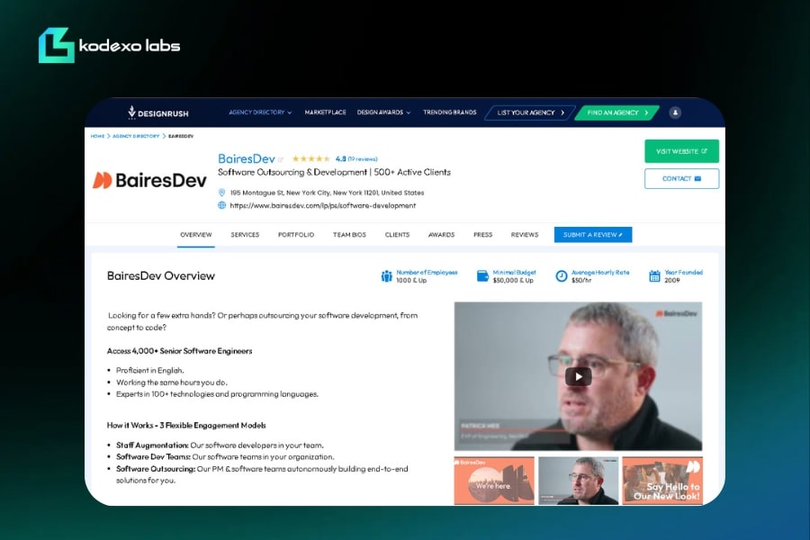Click the Visit Website button

[x=681, y=151]
